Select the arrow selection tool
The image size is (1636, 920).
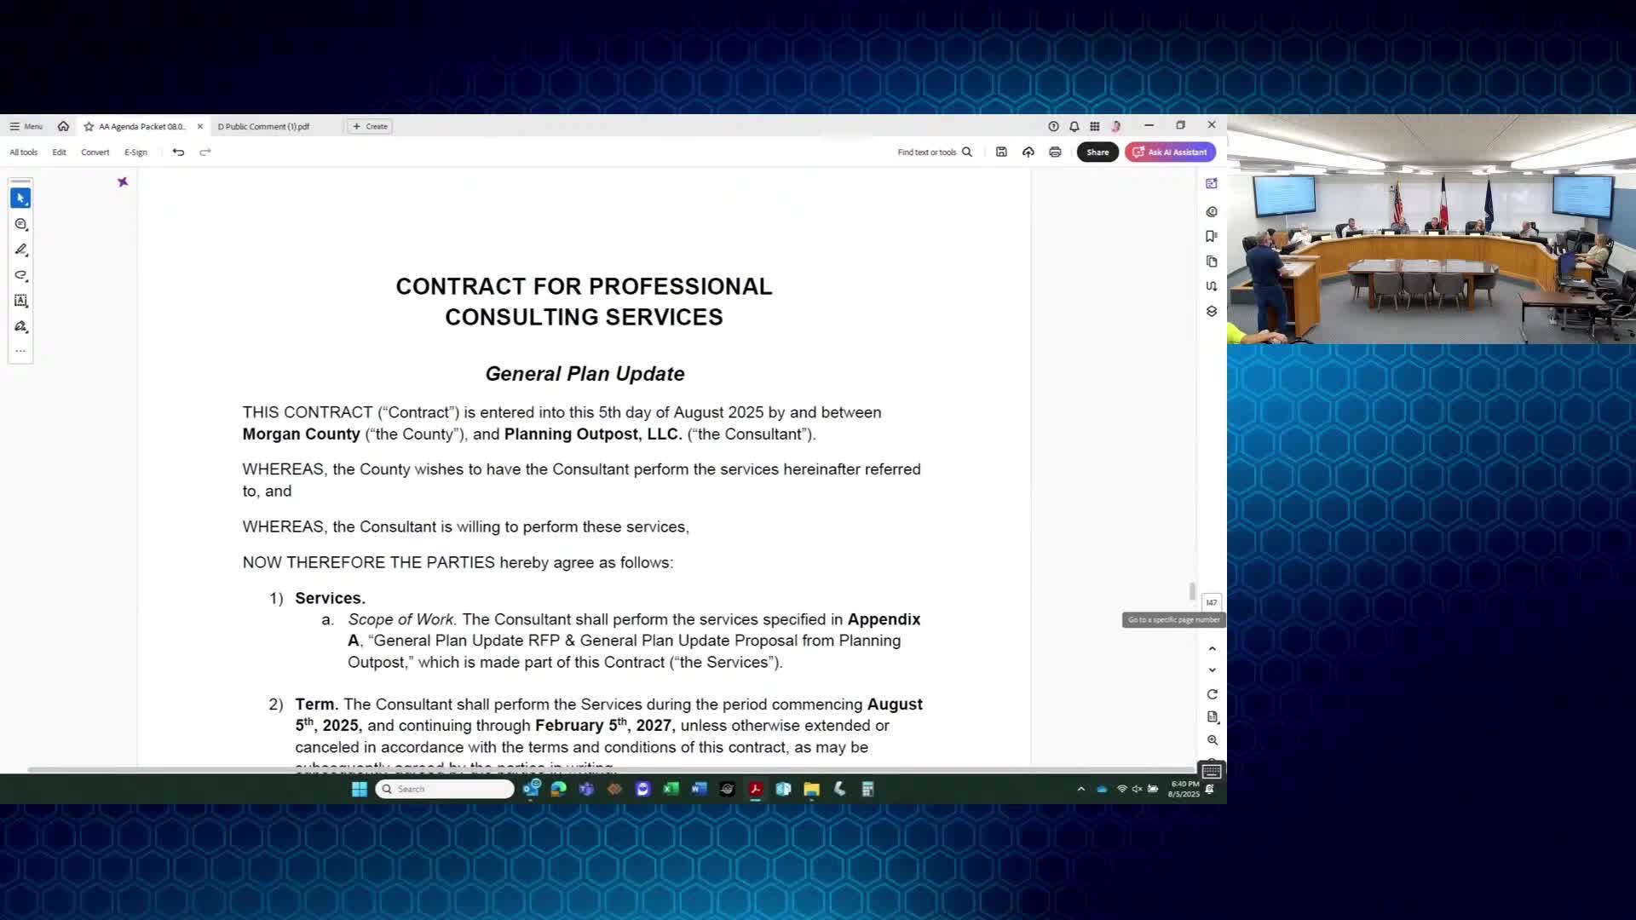tap(20, 198)
